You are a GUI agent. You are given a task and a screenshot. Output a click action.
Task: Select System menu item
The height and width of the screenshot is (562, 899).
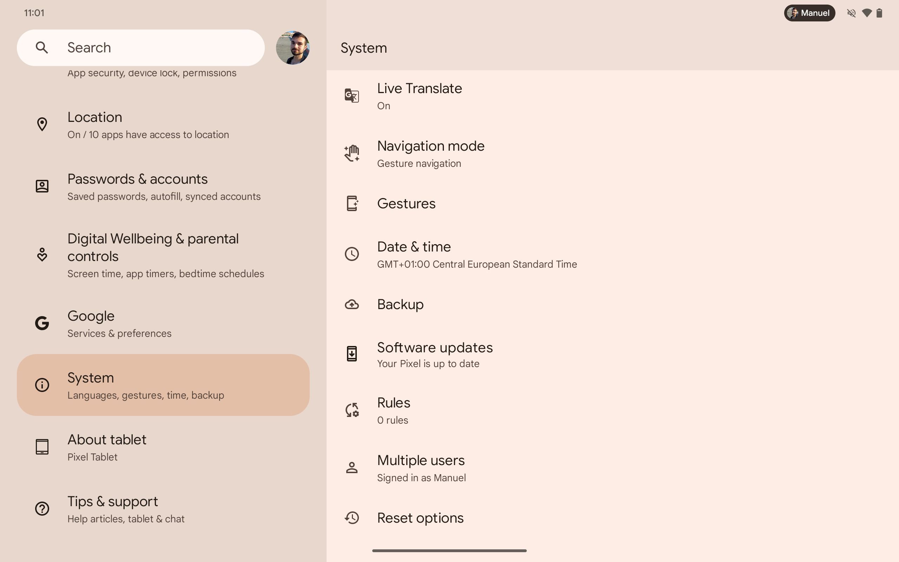(x=164, y=385)
